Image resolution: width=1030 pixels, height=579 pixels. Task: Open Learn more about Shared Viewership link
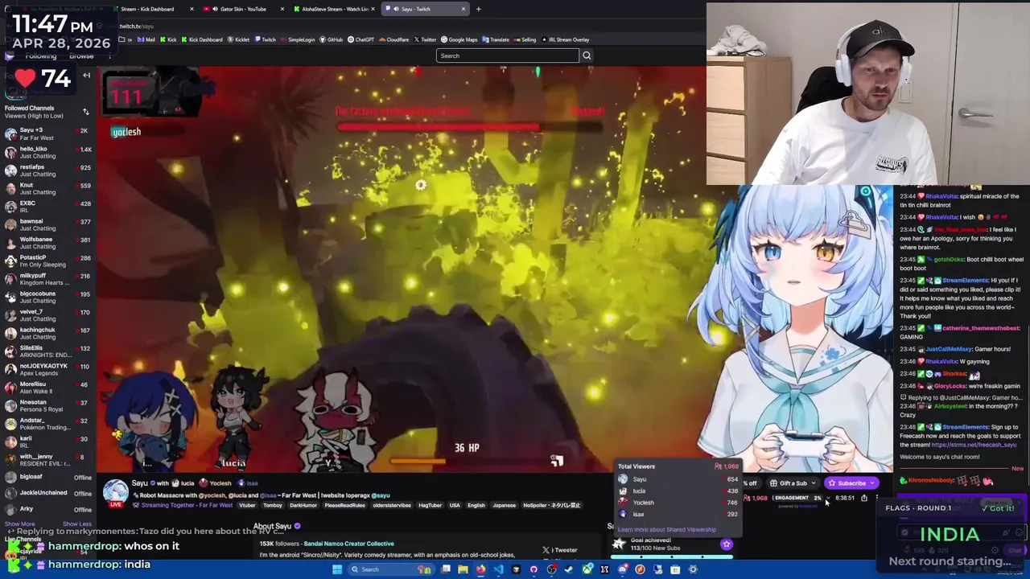(667, 529)
